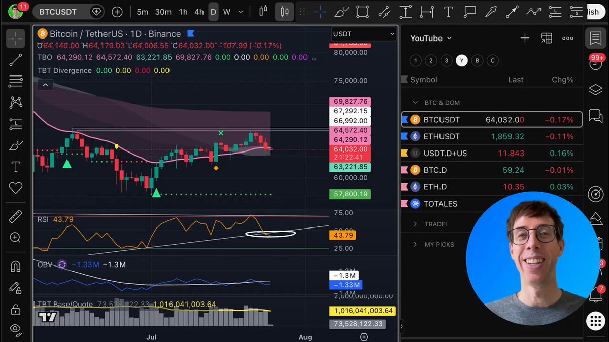Select the crosshair cursor tool in left sidebar

click(x=16, y=39)
